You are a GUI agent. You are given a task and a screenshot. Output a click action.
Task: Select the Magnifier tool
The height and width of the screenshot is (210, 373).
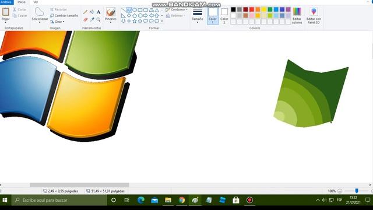click(98, 19)
